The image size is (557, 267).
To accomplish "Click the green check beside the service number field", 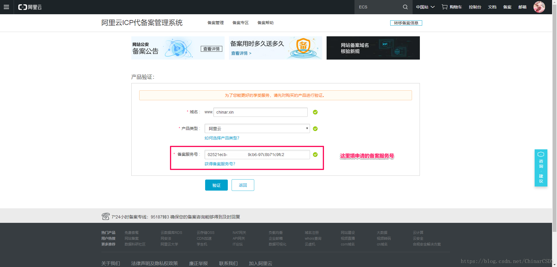I will pyautogui.click(x=315, y=155).
